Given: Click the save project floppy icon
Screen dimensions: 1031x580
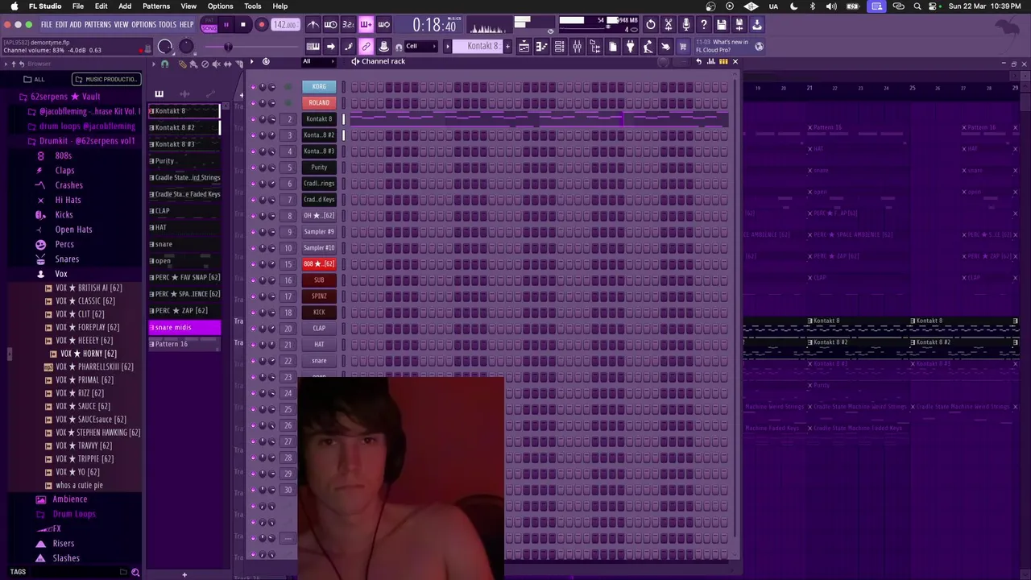Looking at the screenshot, I should click(722, 24).
